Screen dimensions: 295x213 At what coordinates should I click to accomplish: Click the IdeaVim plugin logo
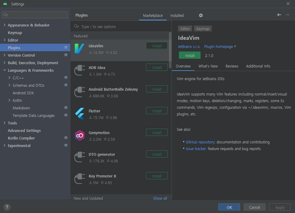79,49
